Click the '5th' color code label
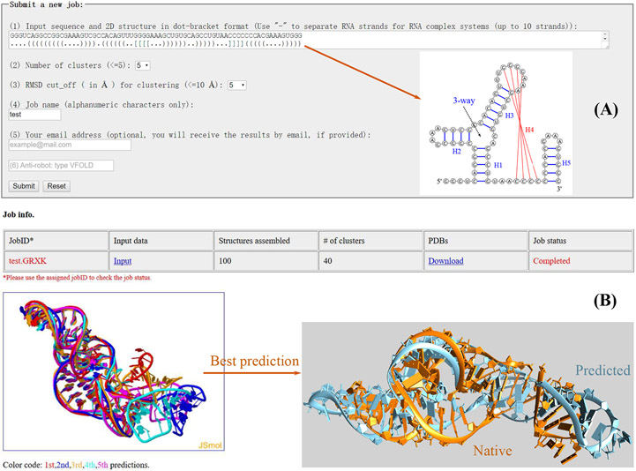 [x=102, y=465]
